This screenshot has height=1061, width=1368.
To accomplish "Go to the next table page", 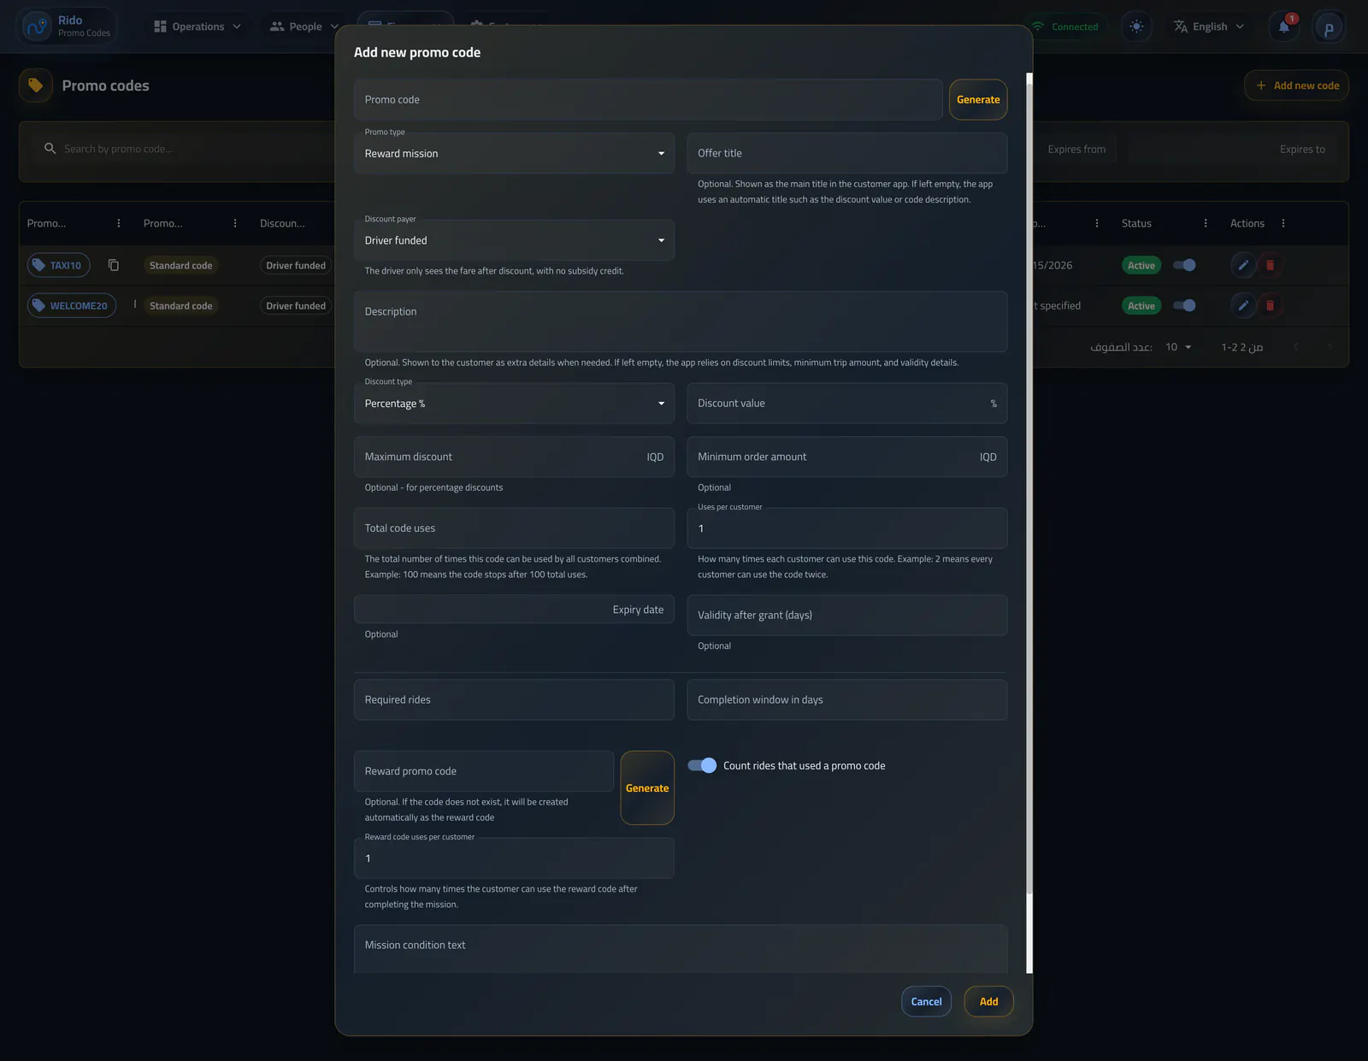I will (x=1329, y=346).
